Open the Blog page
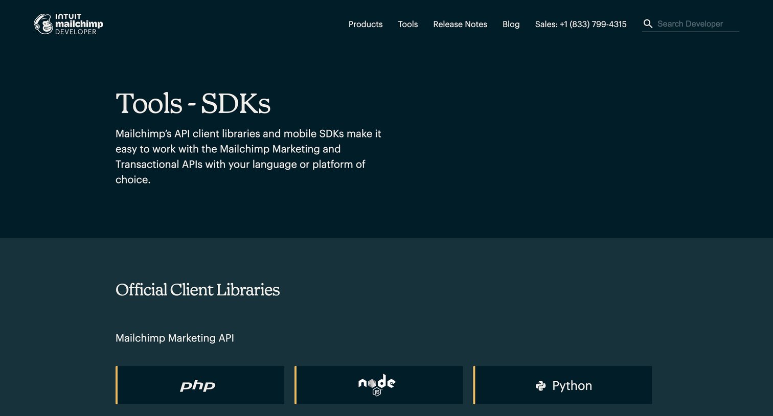Image resolution: width=773 pixels, height=416 pixels. (x=511, y=24)
